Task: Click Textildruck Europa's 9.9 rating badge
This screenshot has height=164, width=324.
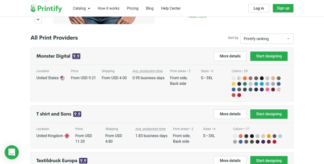Action: click(83, 161)
